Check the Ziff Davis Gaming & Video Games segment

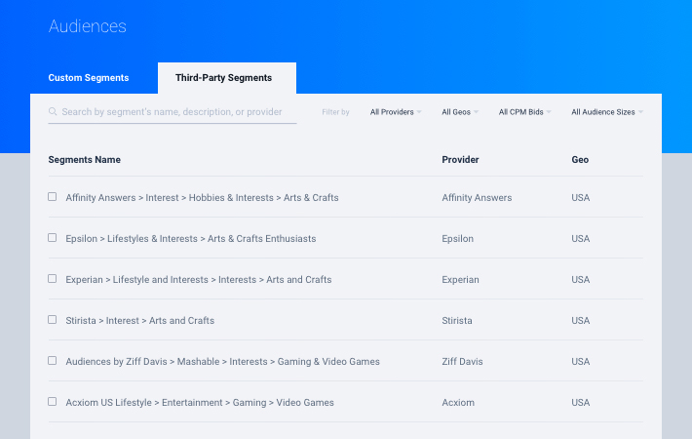52,360
